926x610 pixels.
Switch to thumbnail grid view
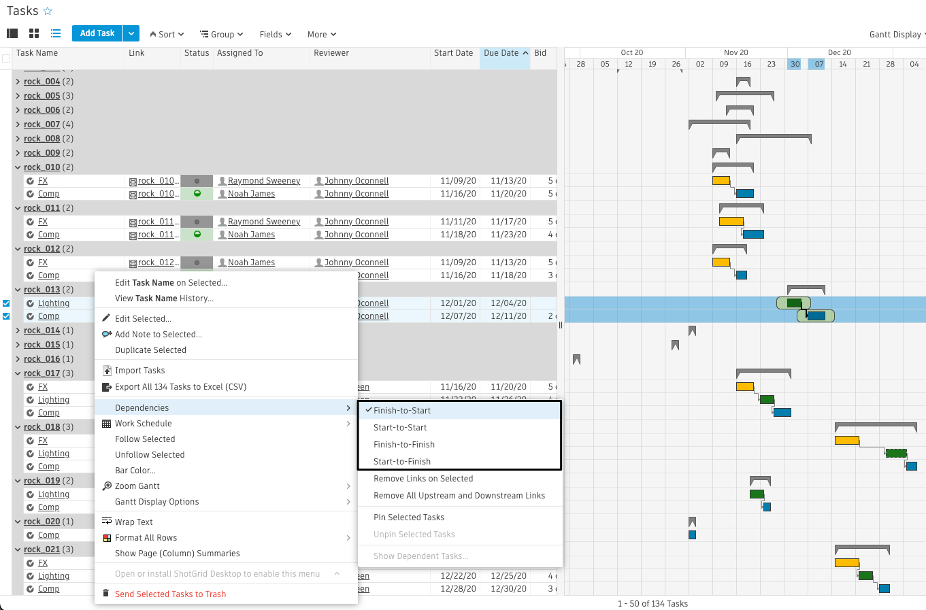click(x=33, y=33)
